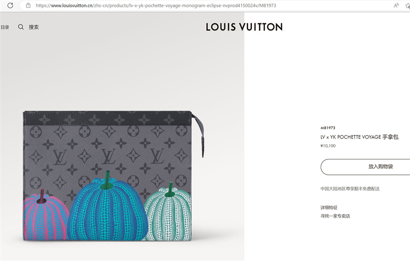
Task: Click the white-green pumpkin on the bag
Action: [x=168, y=212]
